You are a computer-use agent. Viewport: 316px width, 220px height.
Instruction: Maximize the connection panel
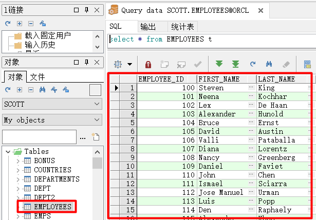coord(76,10)
